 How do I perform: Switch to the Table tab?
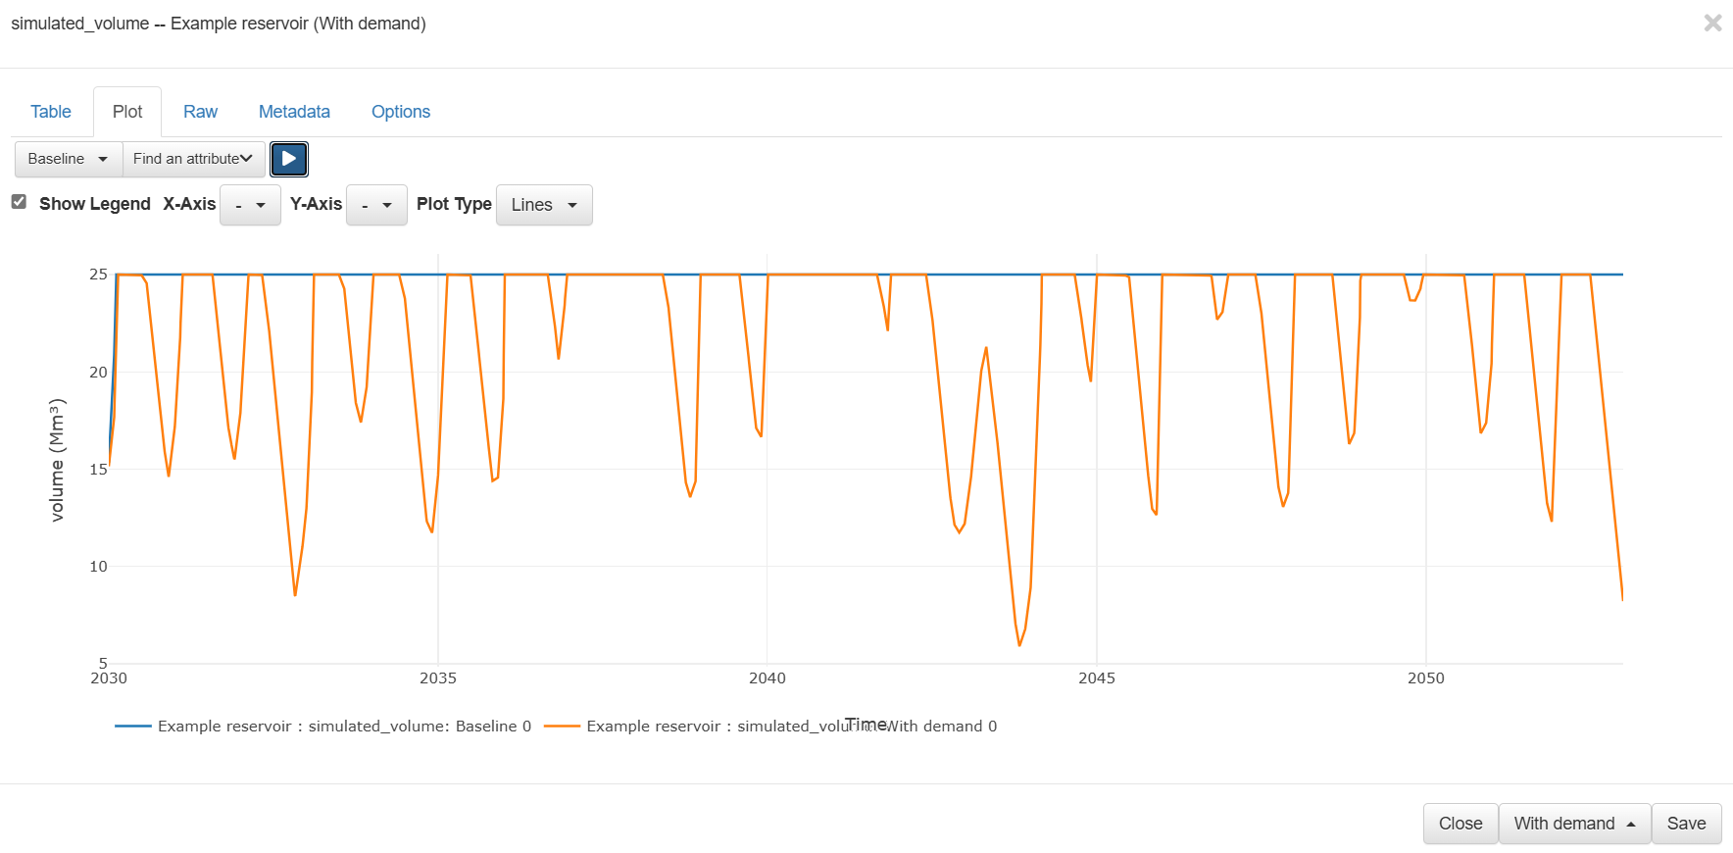(51, 112)
